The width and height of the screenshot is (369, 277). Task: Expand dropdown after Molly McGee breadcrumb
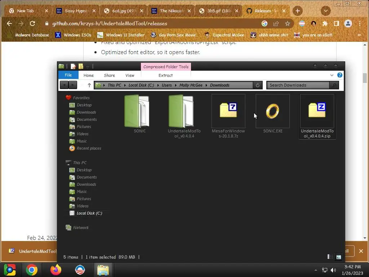click(206, 85)
